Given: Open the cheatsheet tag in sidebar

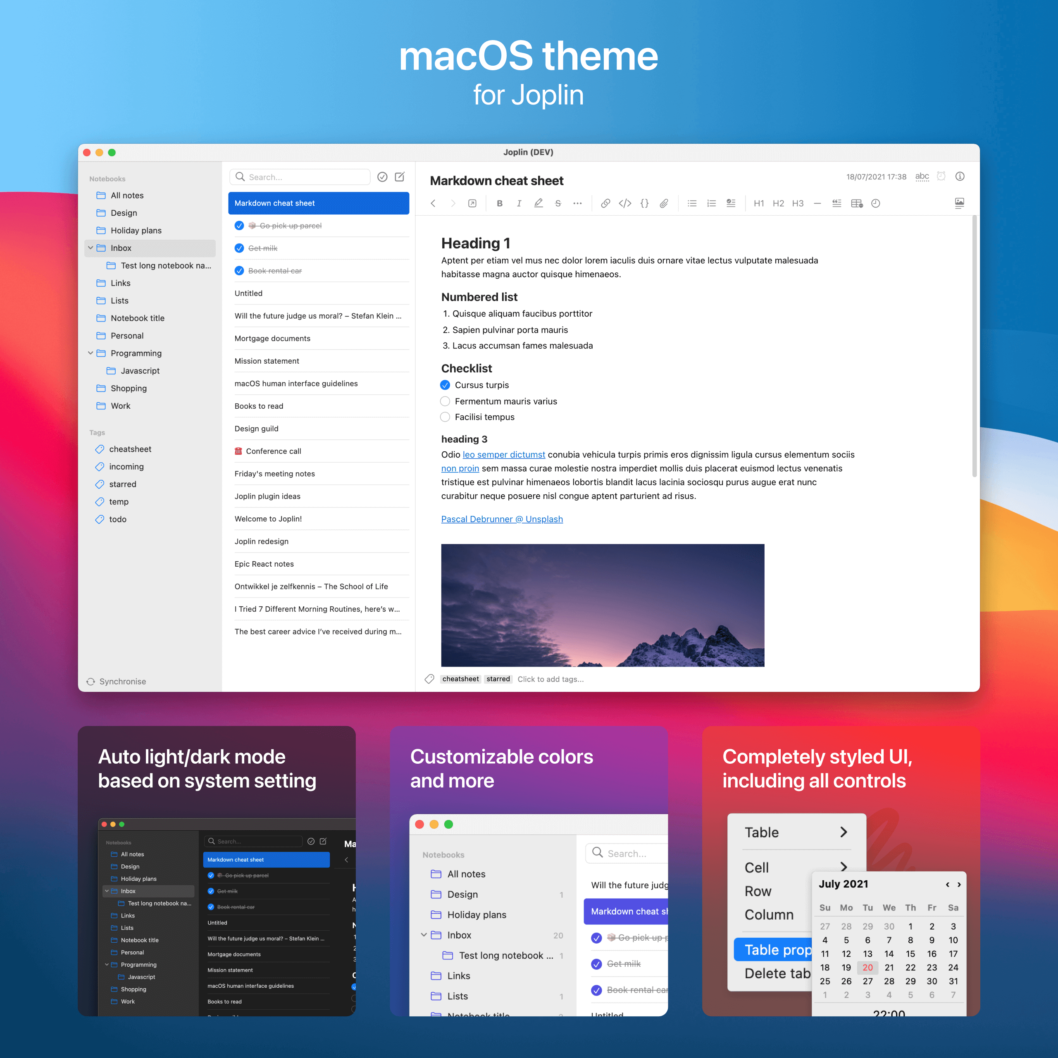Looking at the screenshot, I should pyautogui.click(x=130, y=449).
